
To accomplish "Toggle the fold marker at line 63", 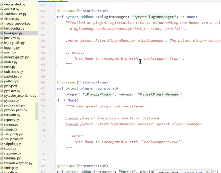I will pyautogui.click(x=55, y=64).
